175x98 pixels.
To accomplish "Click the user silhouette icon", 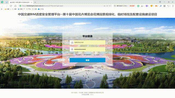I will pyautogui.click(x=72, y=42).
